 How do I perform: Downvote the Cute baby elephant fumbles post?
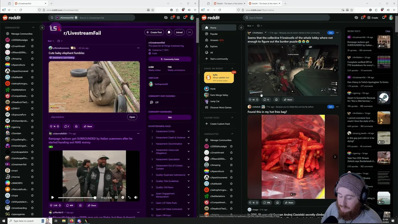pyautogui.click(x=58, y=126)
